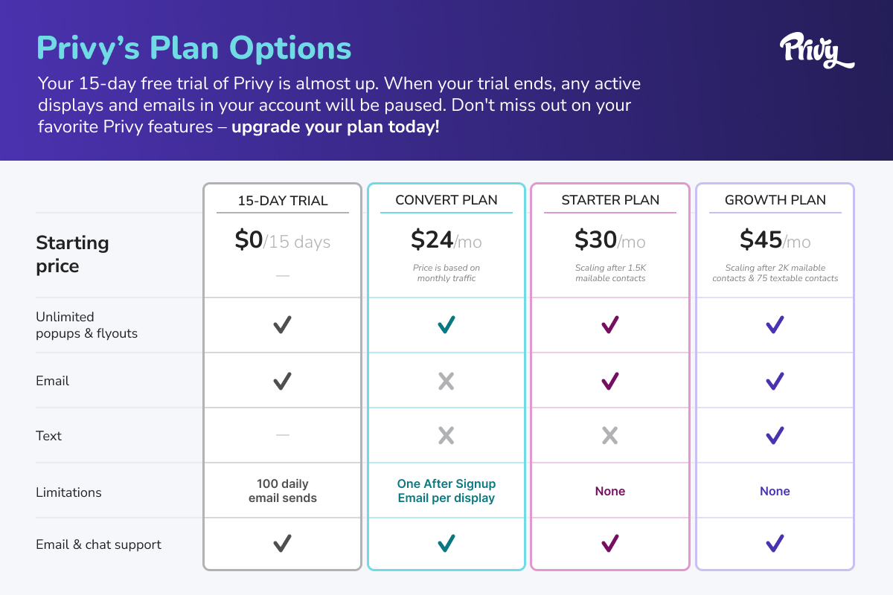This screenshot has height=595, width=893.
Task: Click "One After Signup Email per display" text
Action: (x=446, y=491)
